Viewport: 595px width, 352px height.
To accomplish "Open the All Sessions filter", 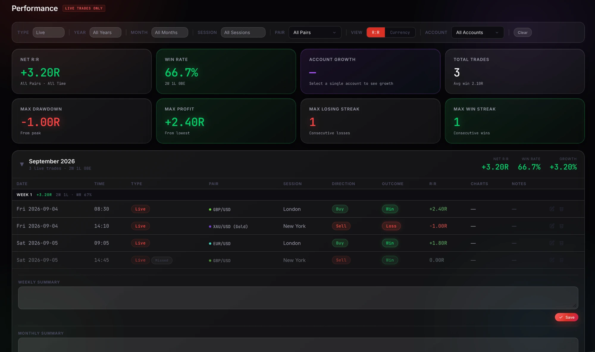I will point(243,32).
